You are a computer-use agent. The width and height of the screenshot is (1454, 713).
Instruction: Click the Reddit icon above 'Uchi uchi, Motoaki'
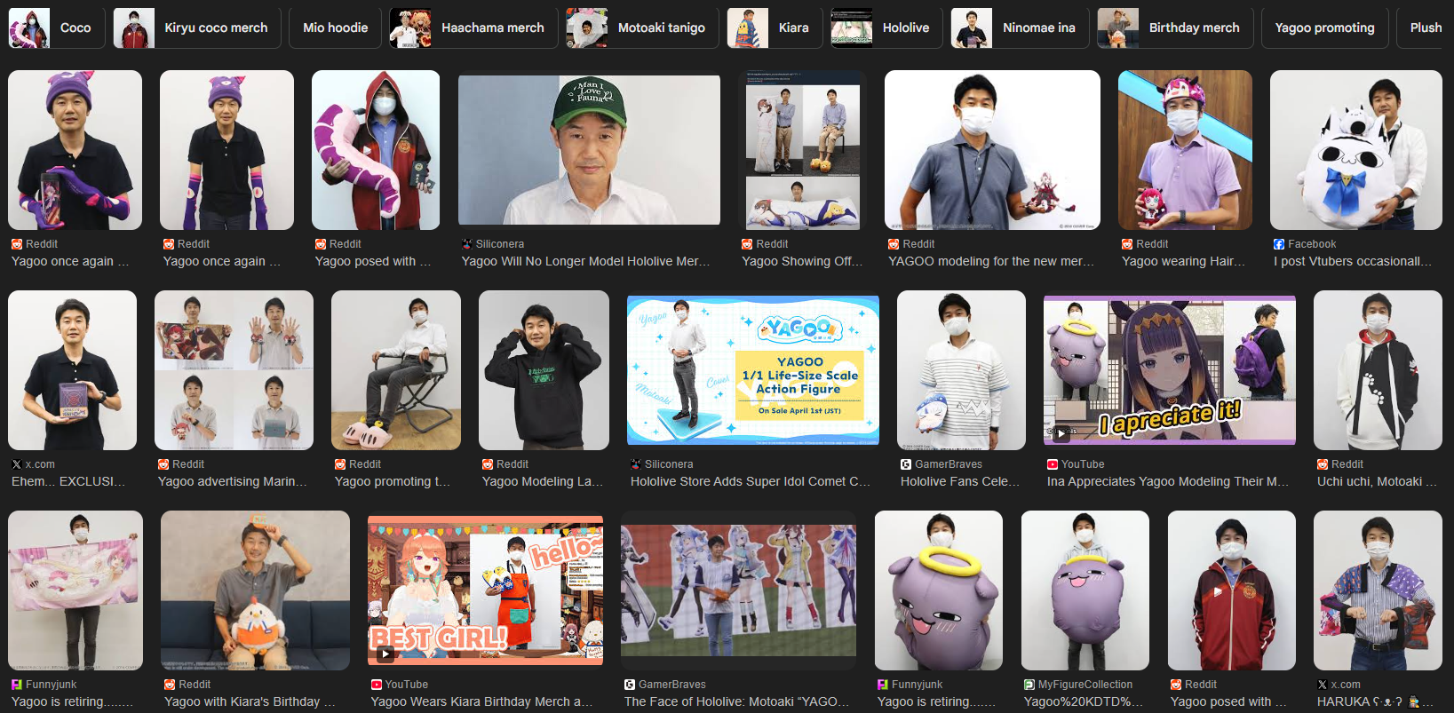[1323, 464]
